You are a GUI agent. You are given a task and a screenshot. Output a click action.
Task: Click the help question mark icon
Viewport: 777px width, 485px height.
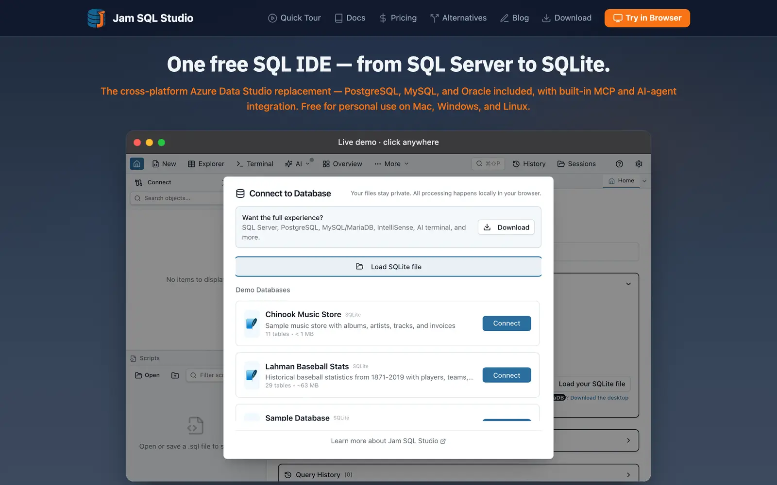point(619,164)
